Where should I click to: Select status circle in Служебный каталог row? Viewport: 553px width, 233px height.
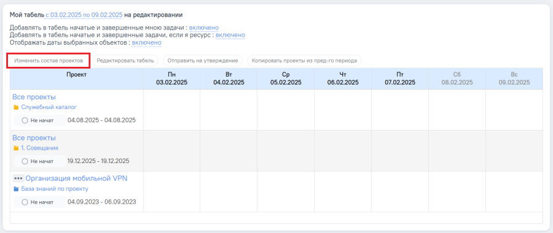(x=25, y=120)
